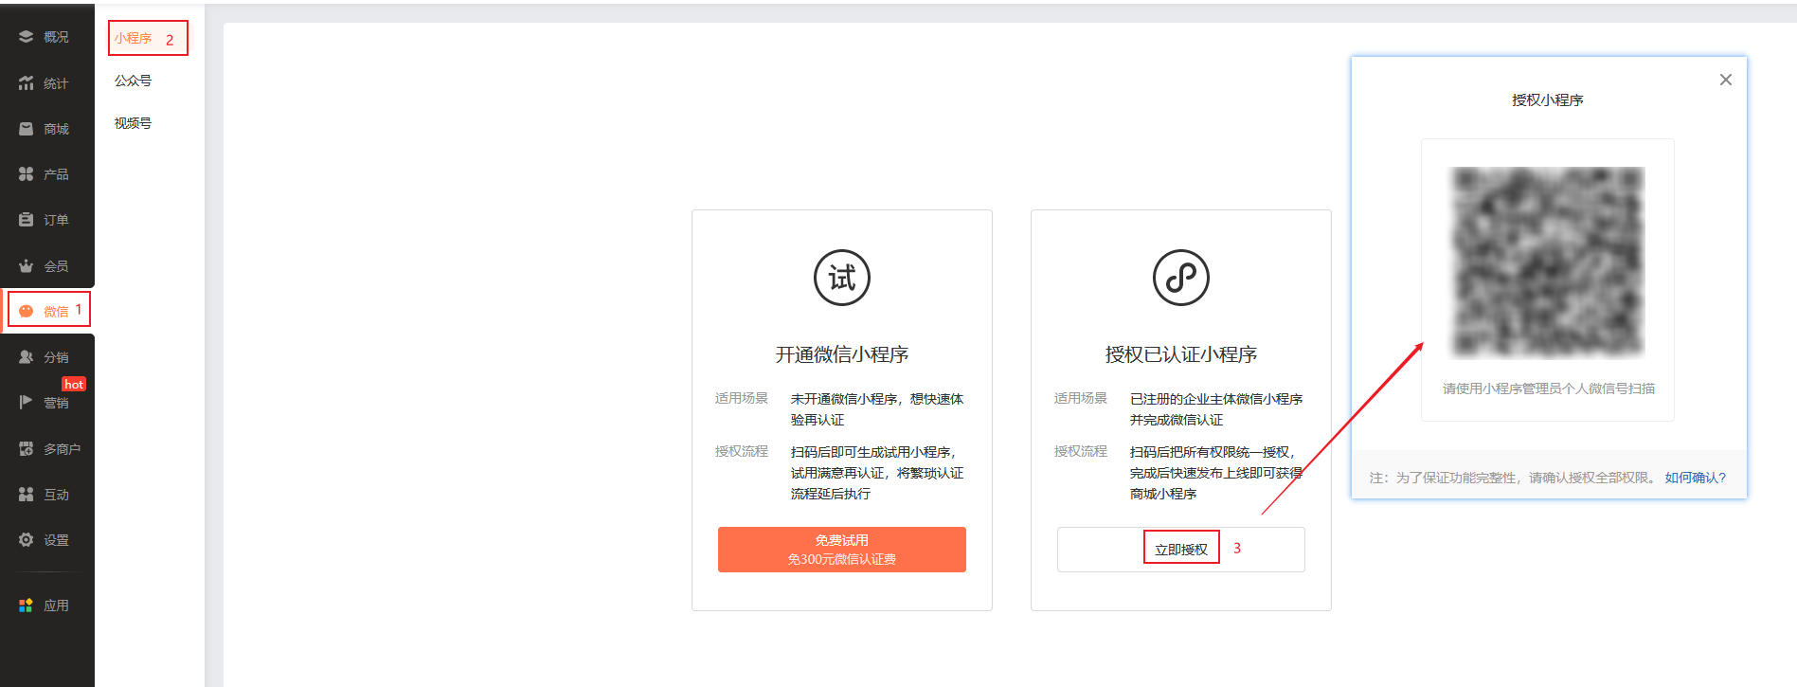This screenshot has width=1797, height=687.
Task: Click the 会员 menu label
Action: 56,266
